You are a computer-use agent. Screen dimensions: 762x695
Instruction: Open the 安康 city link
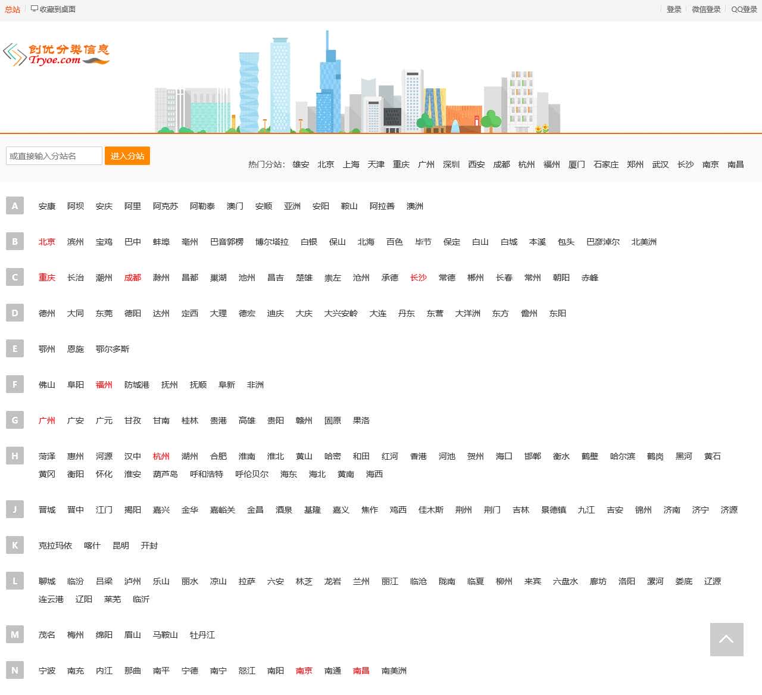[x=47, y=206]
